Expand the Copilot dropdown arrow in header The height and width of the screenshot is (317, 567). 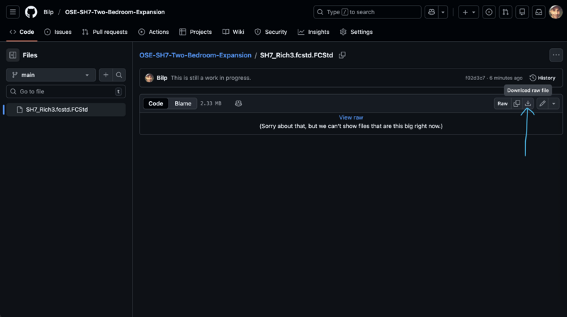pos(443,12)
